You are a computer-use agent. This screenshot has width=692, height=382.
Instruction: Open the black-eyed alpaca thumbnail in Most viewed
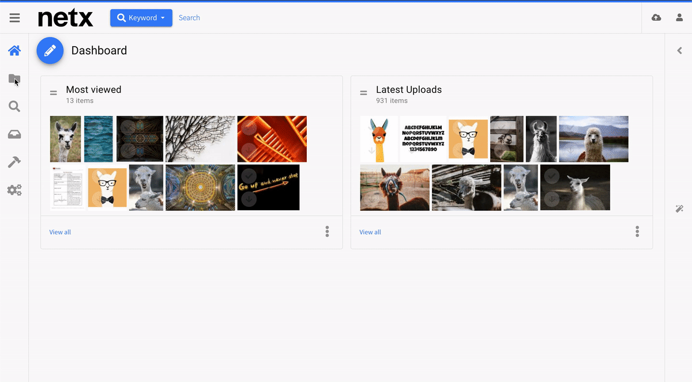65,139
